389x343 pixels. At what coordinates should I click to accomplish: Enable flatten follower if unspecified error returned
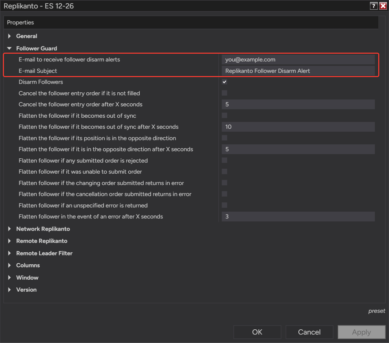coord(225,205)
